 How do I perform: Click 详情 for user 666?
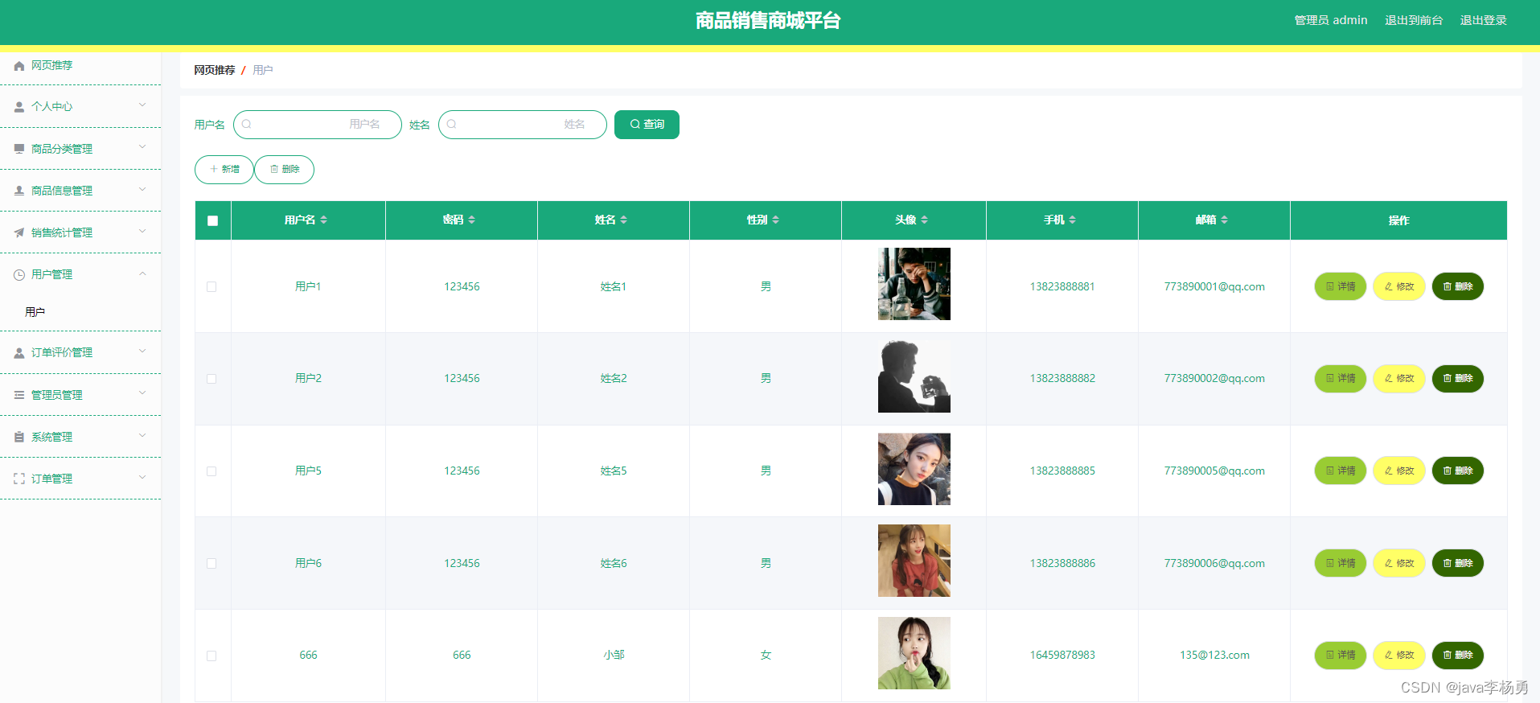click(x=1341, y=656)
